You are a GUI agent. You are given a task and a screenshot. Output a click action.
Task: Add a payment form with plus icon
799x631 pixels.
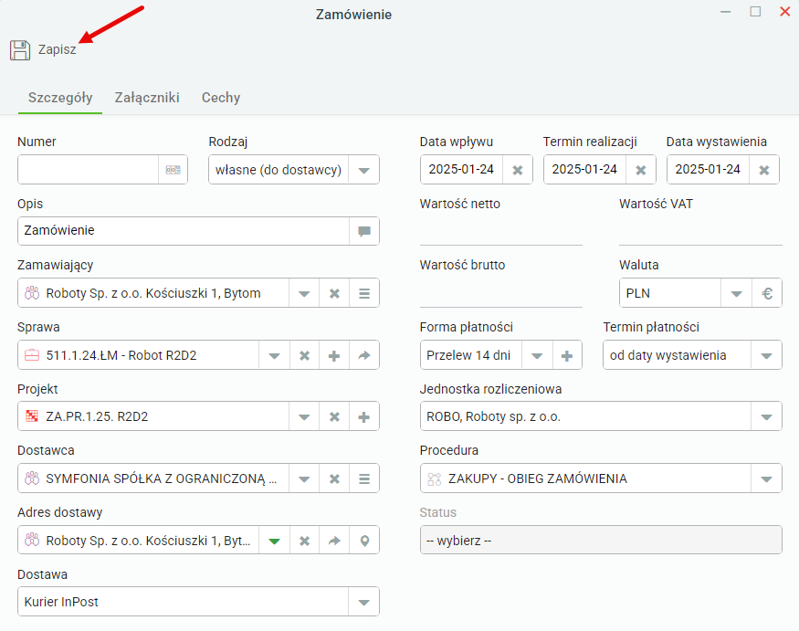567,355
